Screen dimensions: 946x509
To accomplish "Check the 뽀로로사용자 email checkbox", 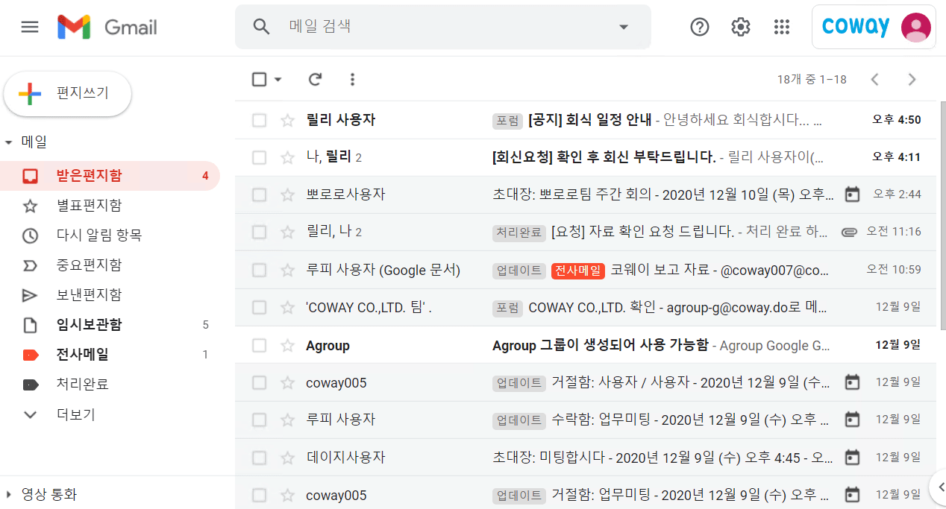I will pyautogui.click(x=259, y=195).
